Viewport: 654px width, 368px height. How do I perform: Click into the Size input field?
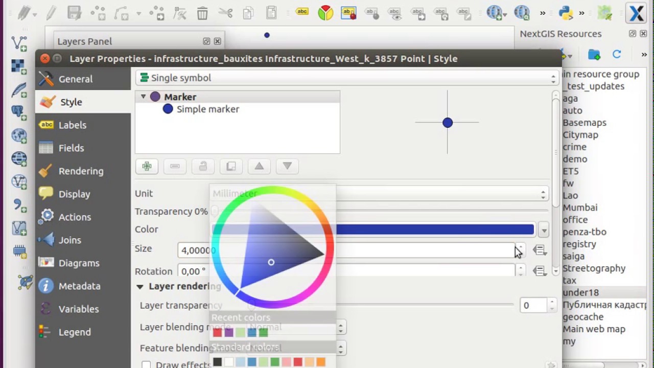(347, 250)
